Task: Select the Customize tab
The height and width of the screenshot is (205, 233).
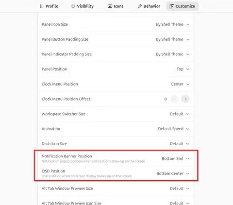Action: pos(182,6)
